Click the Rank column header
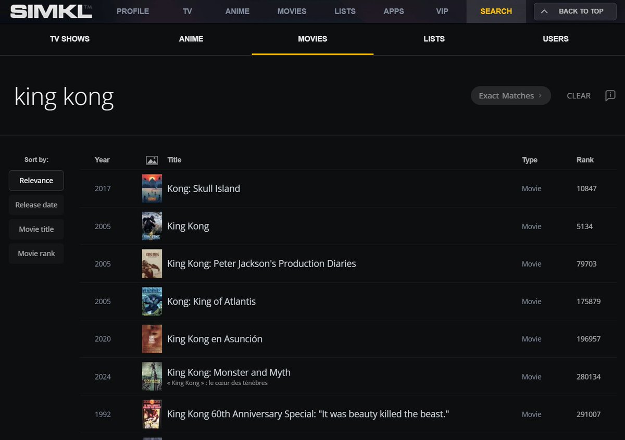This screenshot has width=625, height=440. pyautogui.click(x=585, y=160)
